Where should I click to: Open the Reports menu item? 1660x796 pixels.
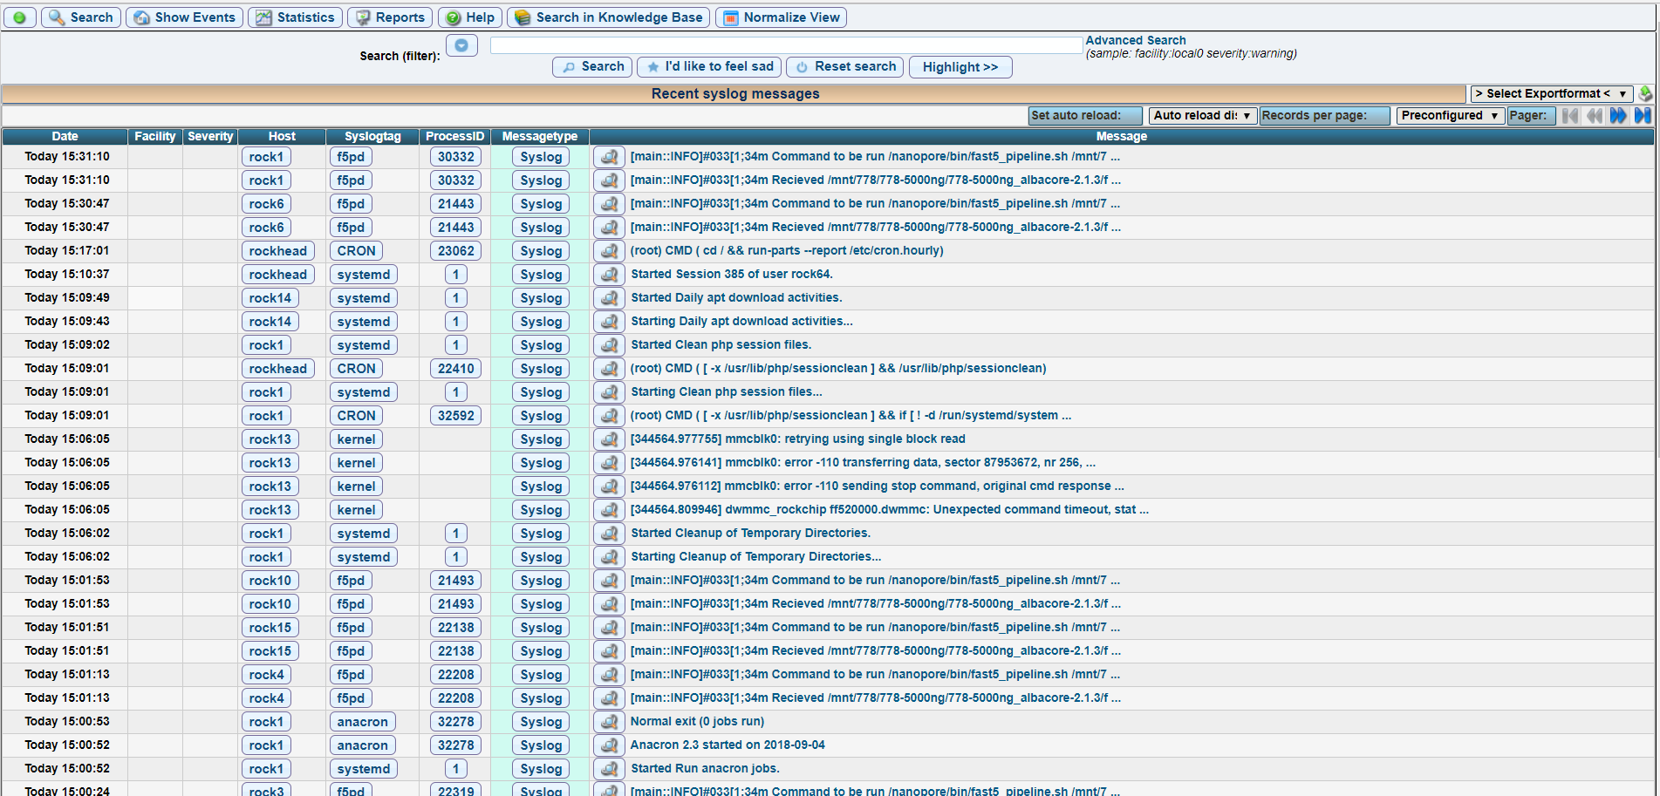coord(390,17)
